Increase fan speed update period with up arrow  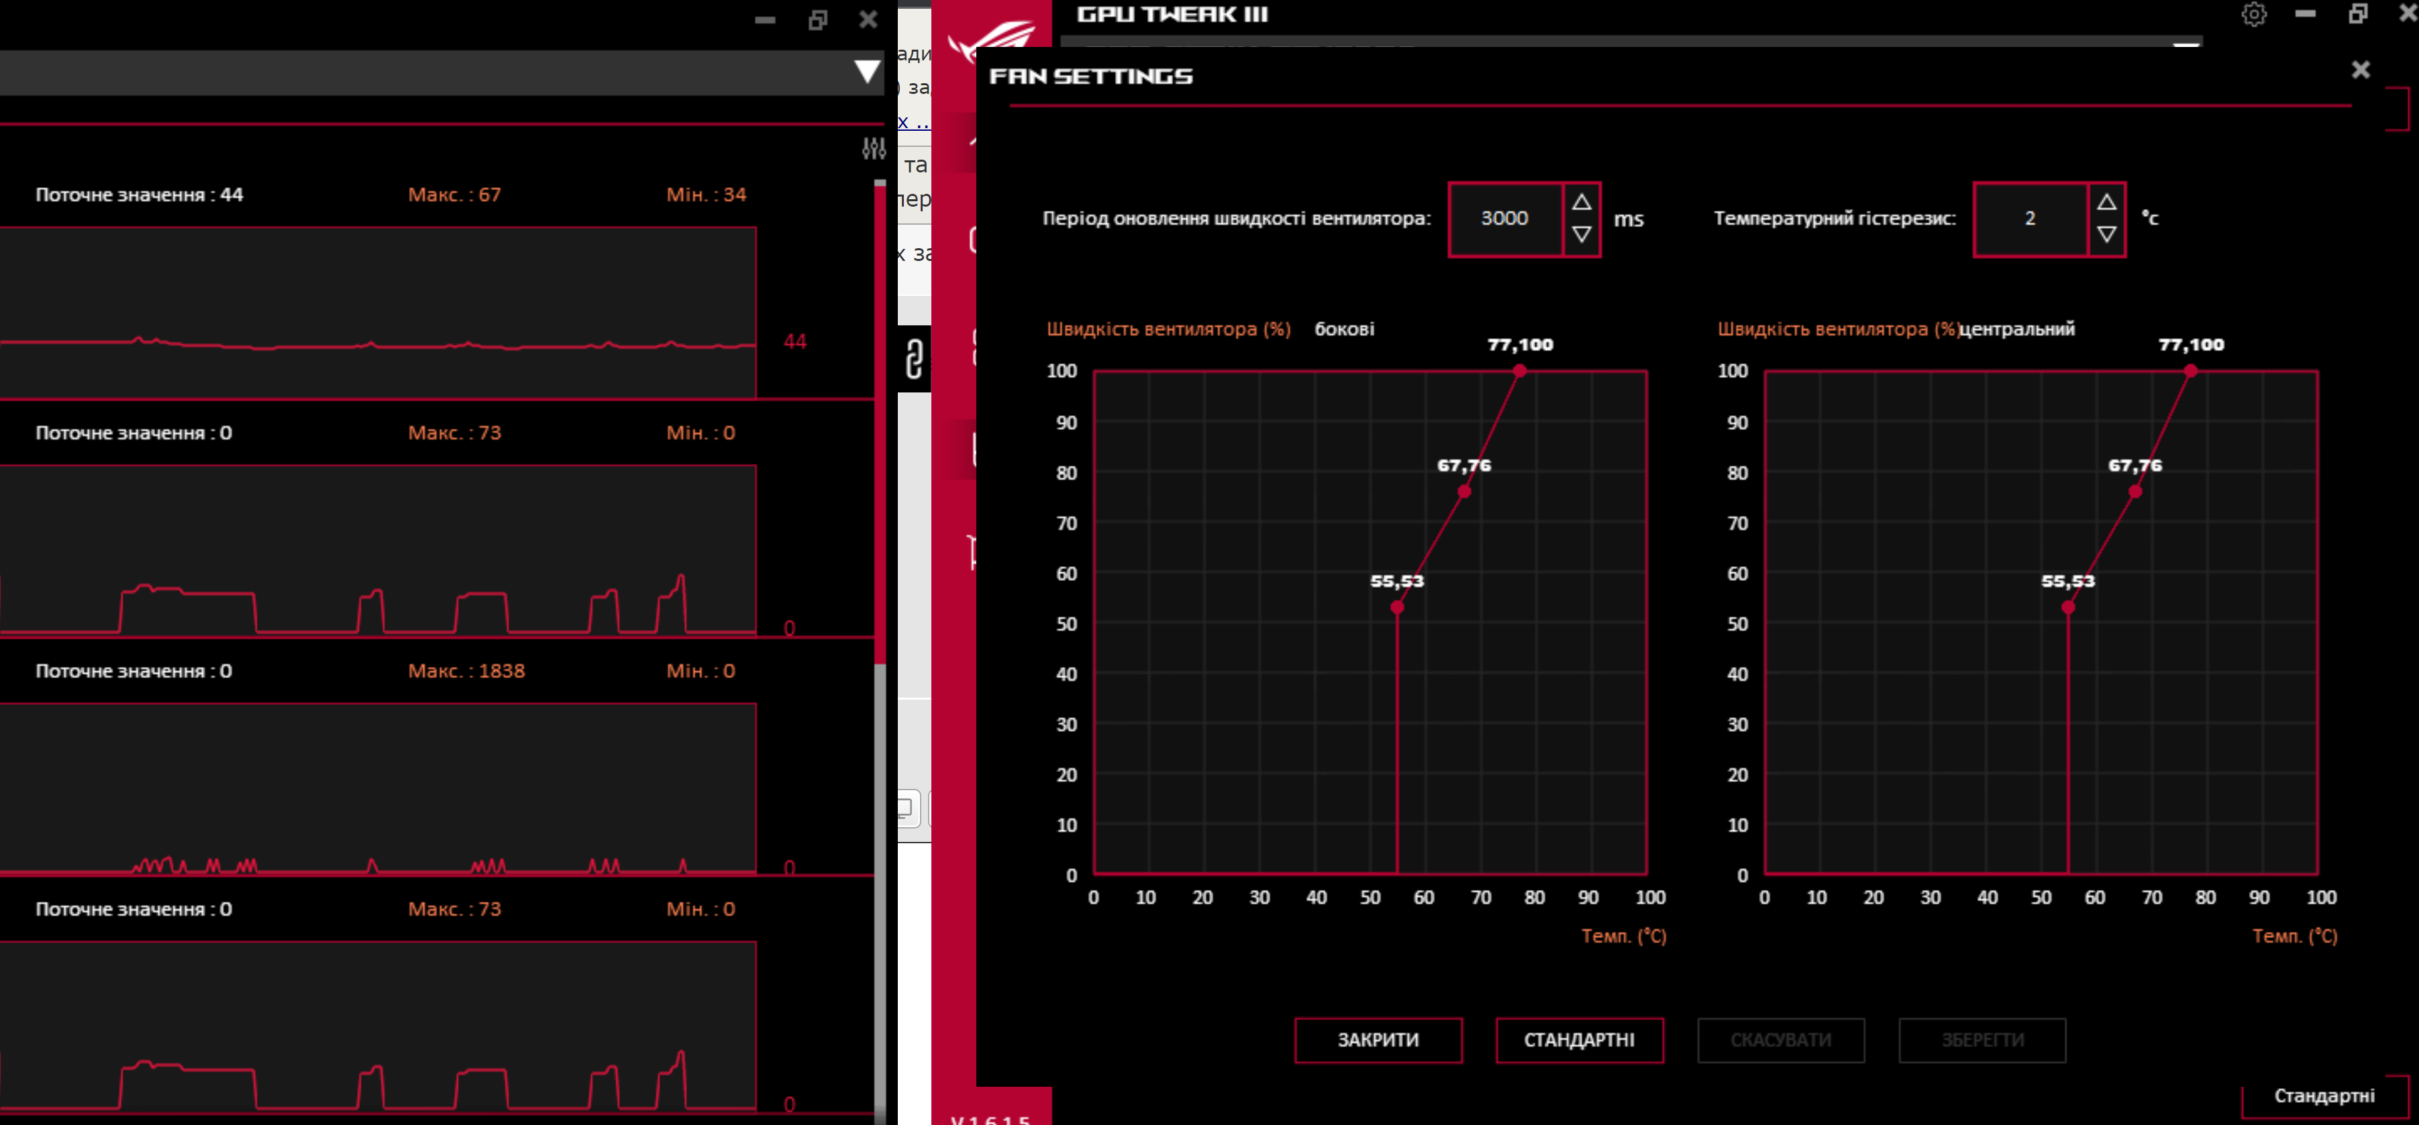(x=1582, y=202)
